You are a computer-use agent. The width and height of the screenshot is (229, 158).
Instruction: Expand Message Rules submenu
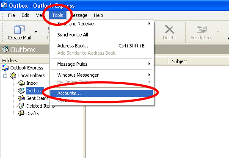click(x=102, y=64)
